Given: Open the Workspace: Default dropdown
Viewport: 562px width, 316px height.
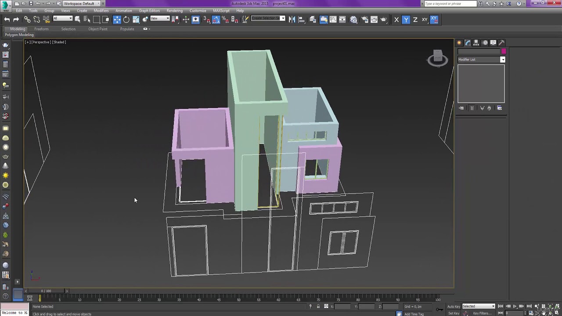Looking at the screenshot, I should pyautogui.click(x=81, y=4).
